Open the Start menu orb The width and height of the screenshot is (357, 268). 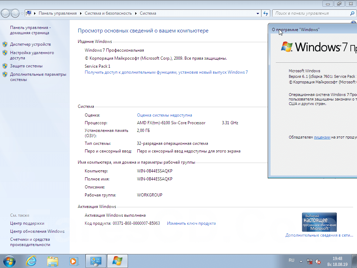point(9,261)
